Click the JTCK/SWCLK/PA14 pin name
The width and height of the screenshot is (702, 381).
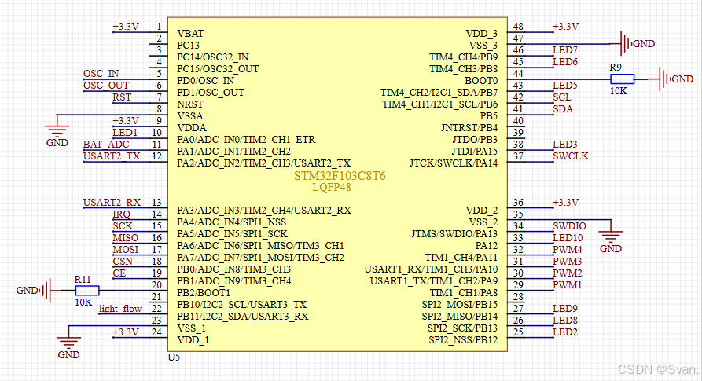pyautogui.click(x=454, y=163)
